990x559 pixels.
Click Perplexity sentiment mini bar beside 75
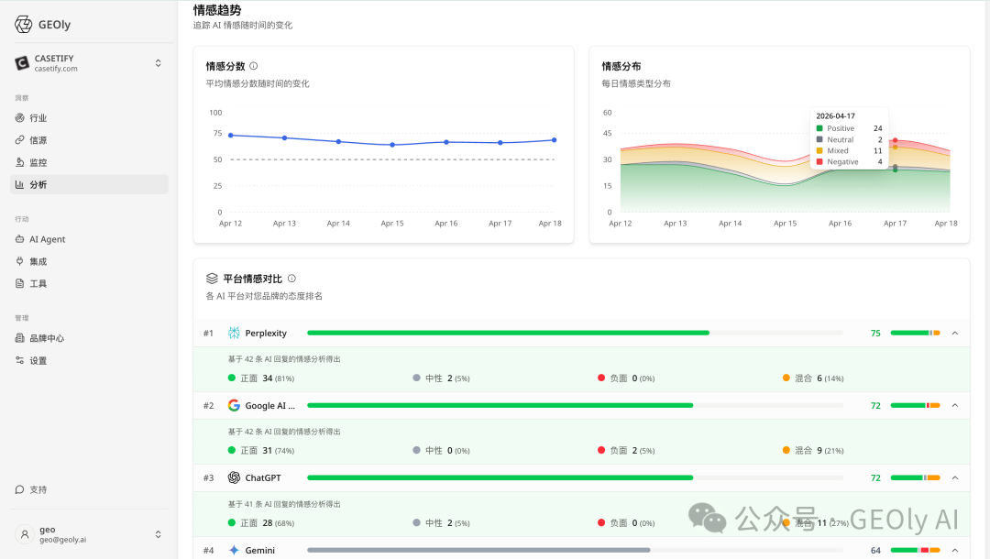coord(916,334)
